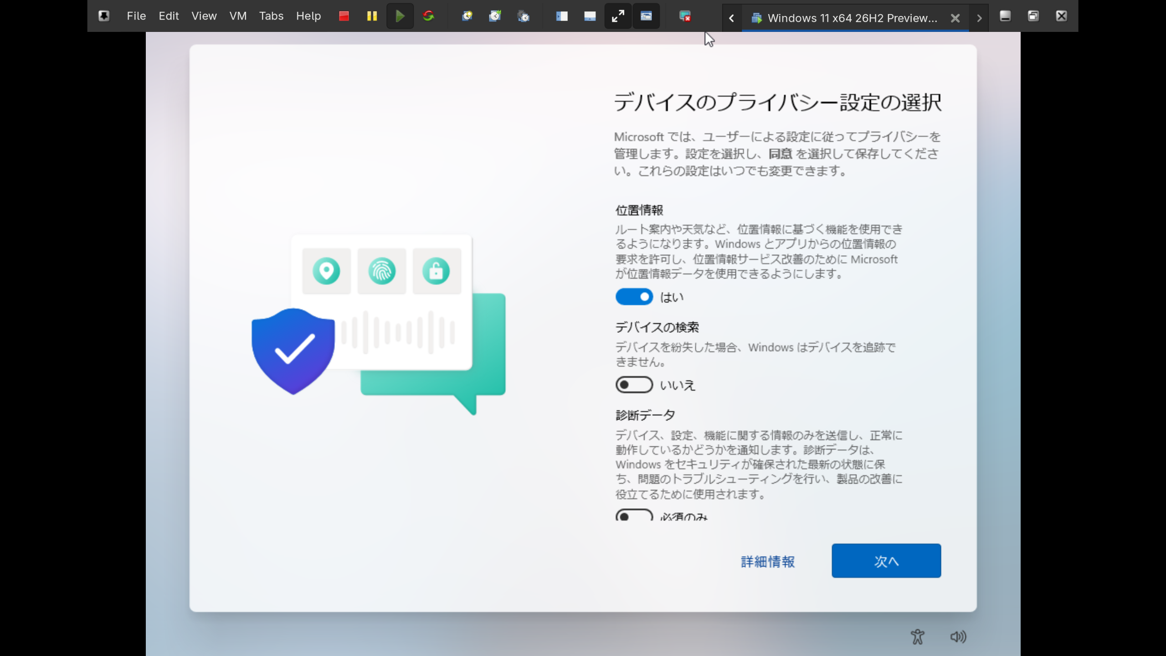
Task: Click the red power off VM icon
Action: 344,16
